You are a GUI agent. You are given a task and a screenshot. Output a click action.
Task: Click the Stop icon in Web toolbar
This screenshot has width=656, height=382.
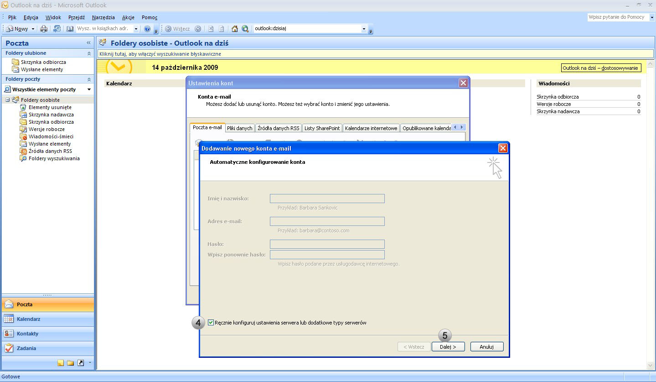[211, 29]
